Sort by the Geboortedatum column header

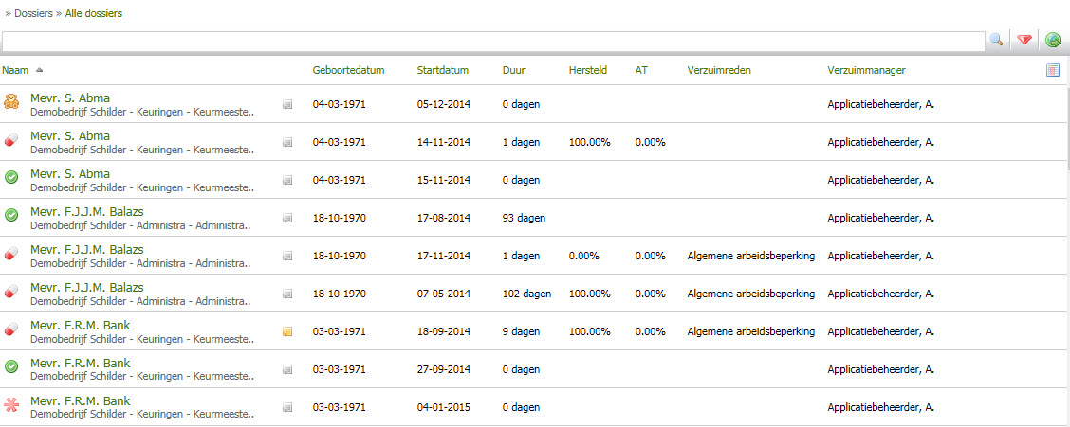click(x=348, y=70)
